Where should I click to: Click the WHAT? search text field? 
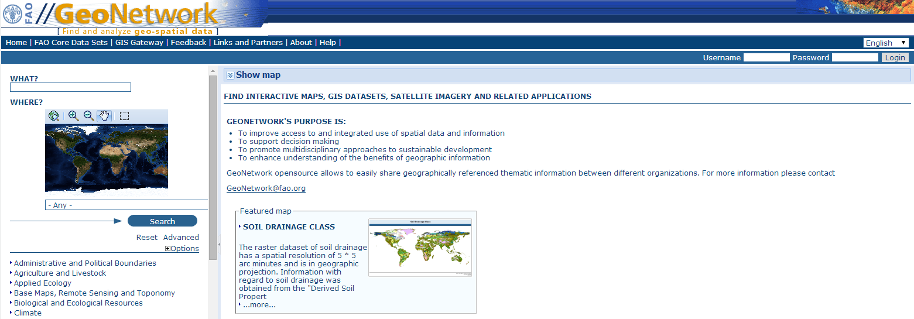pyautogui.click(x=70, y=87)
